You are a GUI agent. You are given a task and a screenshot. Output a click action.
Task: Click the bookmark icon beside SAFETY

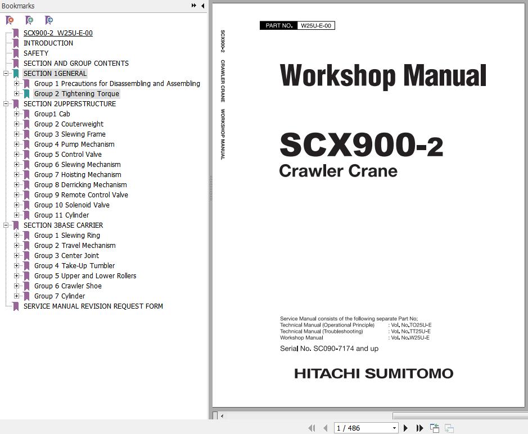[16, 53]
